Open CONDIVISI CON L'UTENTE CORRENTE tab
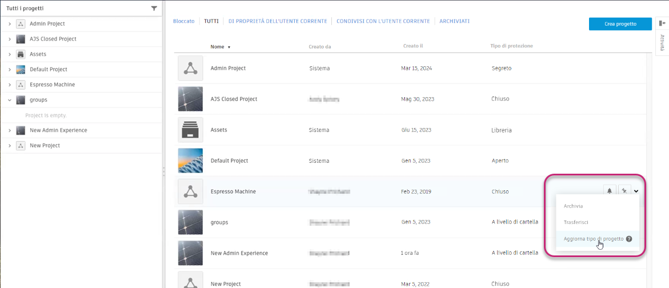 click(x=383, y=21)
